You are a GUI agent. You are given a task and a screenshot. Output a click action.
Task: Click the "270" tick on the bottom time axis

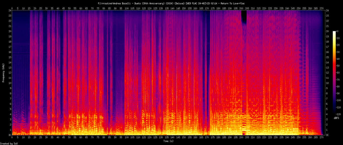tap(322, 138)
